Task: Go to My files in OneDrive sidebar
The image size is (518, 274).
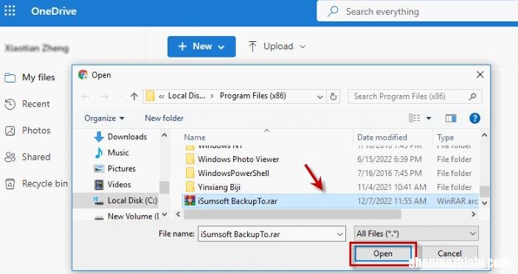Action: pyautogui.click(x=38, y=77)
